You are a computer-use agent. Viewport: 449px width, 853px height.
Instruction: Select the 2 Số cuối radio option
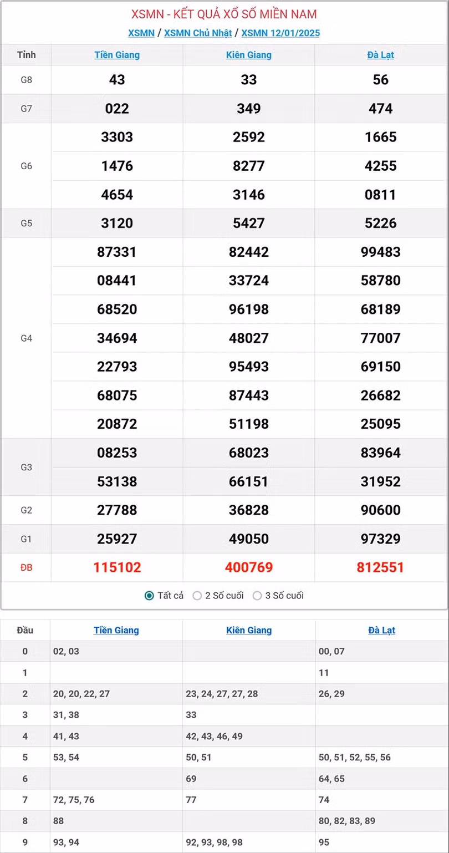197,596
